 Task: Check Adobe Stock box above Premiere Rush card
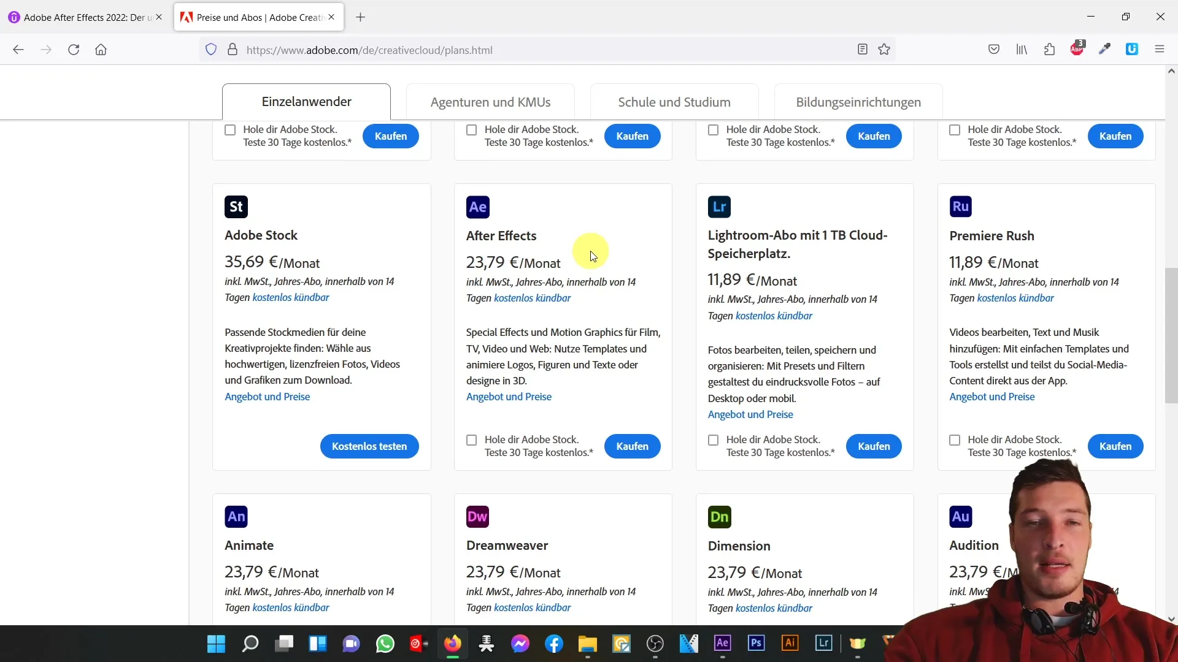point(955,130)
